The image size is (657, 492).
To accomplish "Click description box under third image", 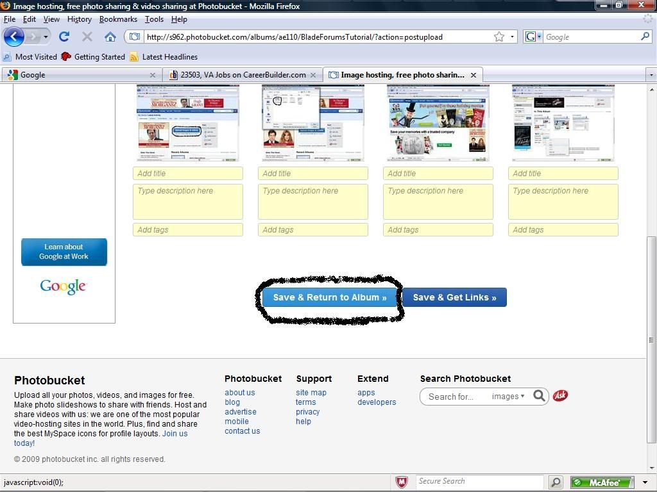I will (438, 202).
